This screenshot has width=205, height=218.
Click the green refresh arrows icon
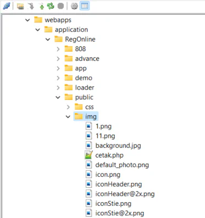click(51, 6)
